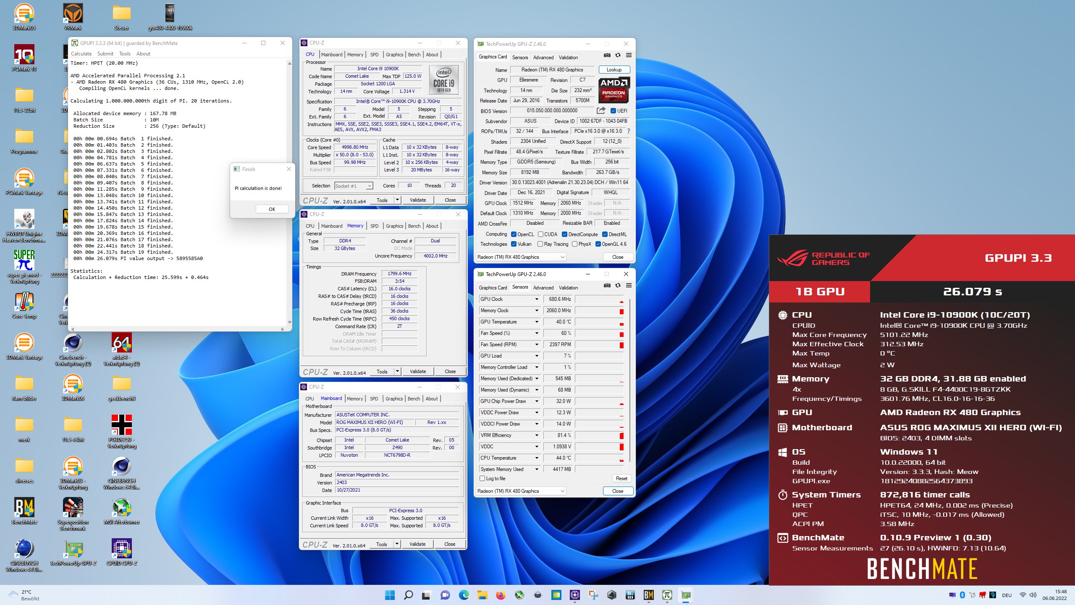Click Reset button in GPU-Z Sensors
This screenshot has width=1075, height=605.
coord(621,479)
